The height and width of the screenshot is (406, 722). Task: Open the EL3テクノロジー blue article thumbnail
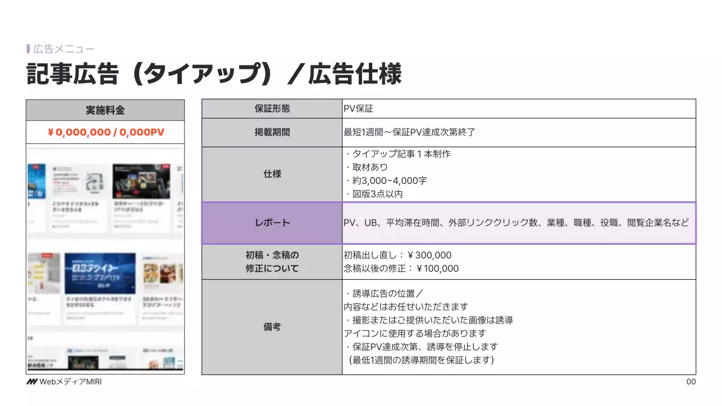point(100,272)
